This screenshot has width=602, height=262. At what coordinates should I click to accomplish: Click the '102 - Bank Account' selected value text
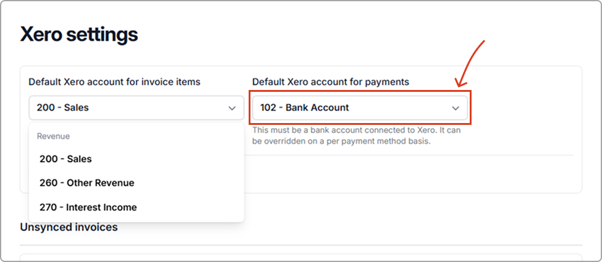point(304,108)
